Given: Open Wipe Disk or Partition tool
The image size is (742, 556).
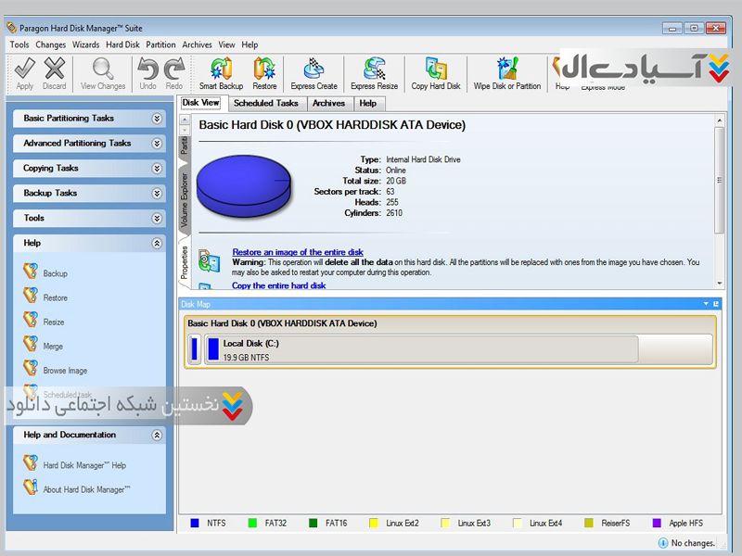Looking at the screenshot, I should pos(506,71).
